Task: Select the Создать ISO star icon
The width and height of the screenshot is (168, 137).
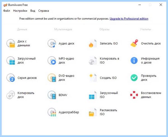Action: [93, 78]
